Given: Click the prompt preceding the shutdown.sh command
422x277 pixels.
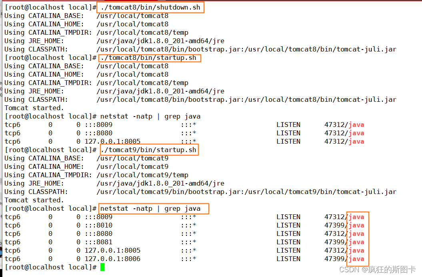Looking at the screenshot, I should (50, 8).
